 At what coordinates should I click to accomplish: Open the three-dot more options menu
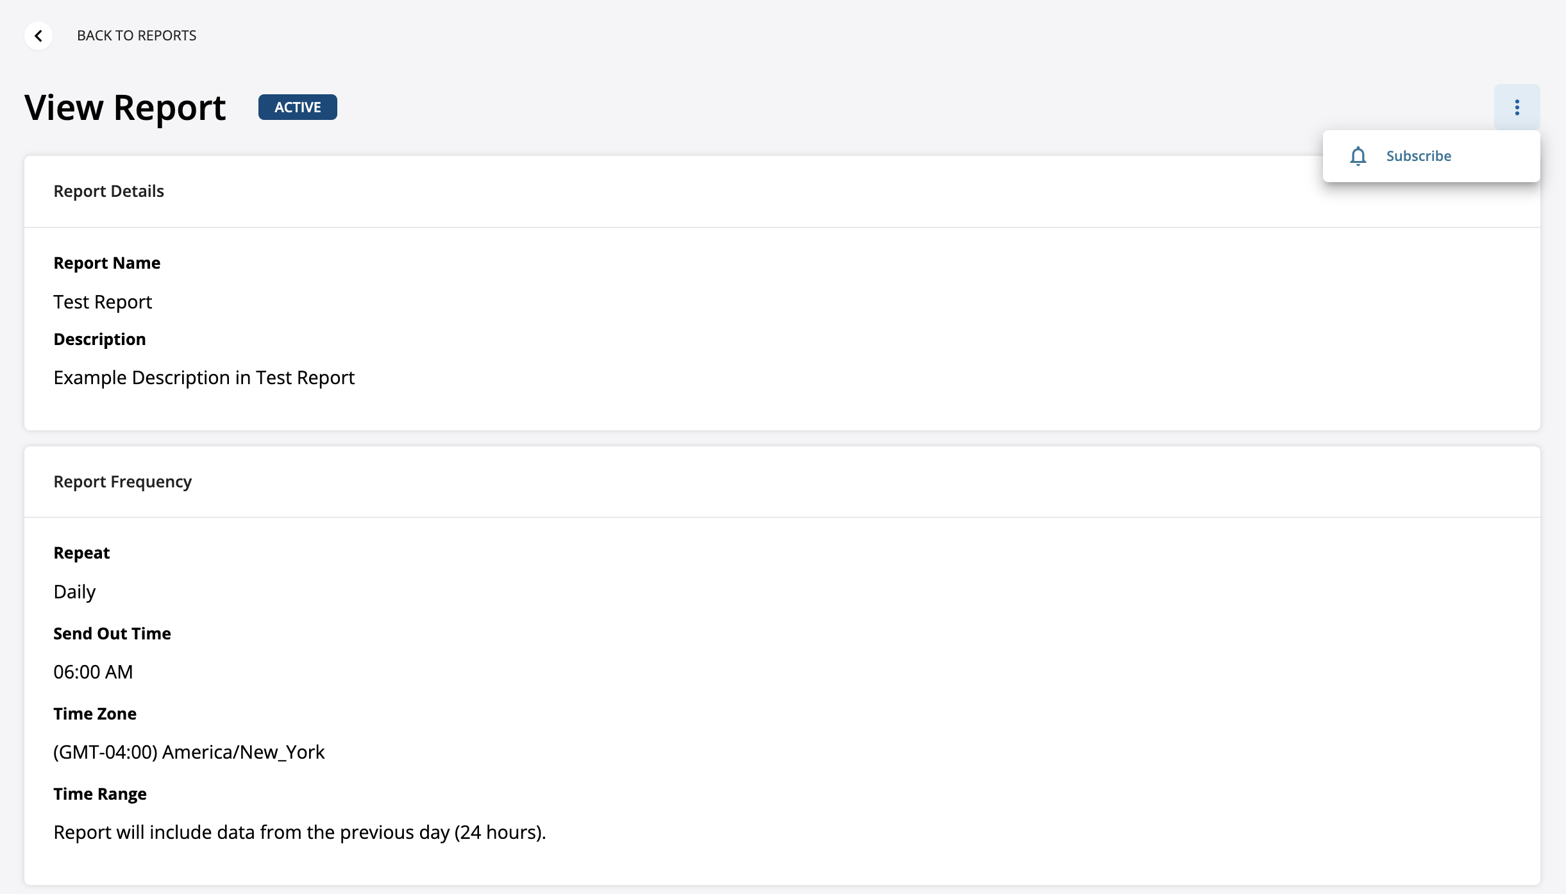1517,107
